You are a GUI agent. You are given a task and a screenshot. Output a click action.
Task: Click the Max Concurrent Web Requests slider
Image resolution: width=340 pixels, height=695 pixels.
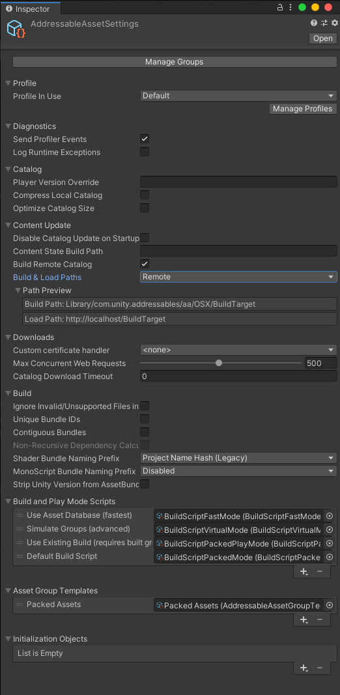click(221, 363)
